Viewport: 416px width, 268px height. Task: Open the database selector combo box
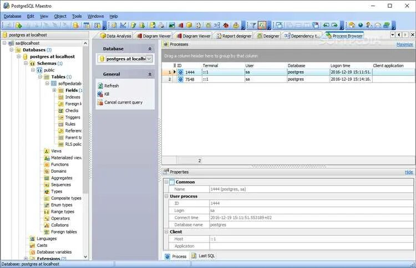149,59
